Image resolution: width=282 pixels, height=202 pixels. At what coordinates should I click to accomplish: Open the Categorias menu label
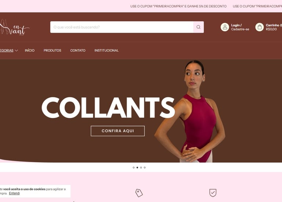click(x=7, y=51)
